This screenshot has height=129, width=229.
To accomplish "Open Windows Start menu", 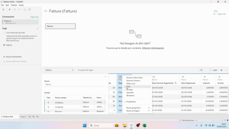I will (x=84, y=125).
